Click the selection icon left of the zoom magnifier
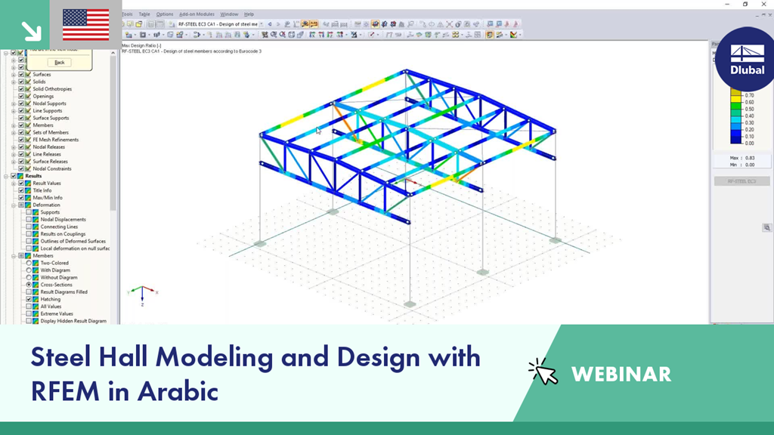 tap(265, 35)
